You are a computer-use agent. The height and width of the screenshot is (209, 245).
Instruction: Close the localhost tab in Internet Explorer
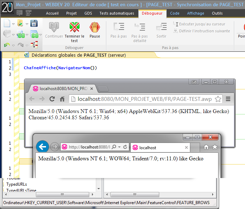[x=186, y=147]
